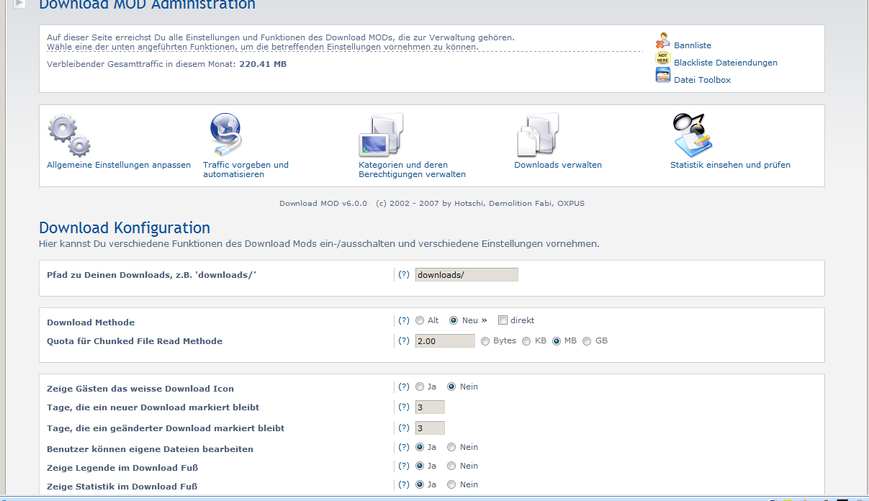
Task: Click the Downloads verwalten documents icon
Action: (x=537, y=135)
